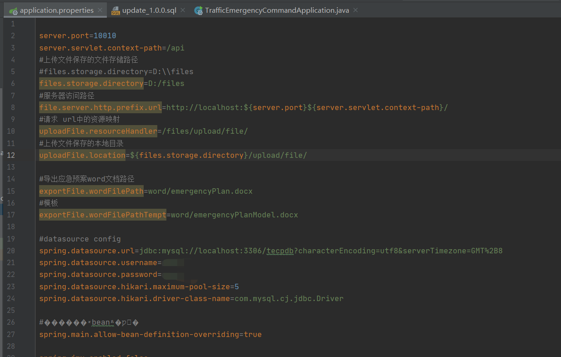Click the Spring leaf icon on application.properties tab
The image size is (561, 357).
(x=13, y=10)
